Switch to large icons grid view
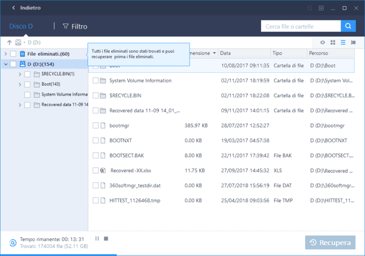Image resolution: width=365 pixels, height=256 pixels. tap(333, 43)
